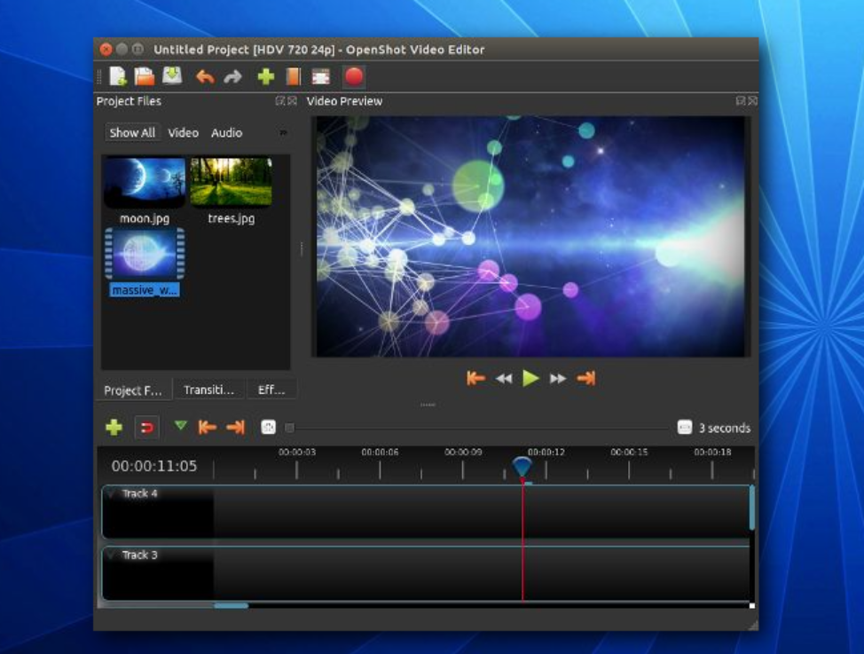Screen dimensions: 864x654
Task: Toggle snapping with the red magnet icon
Action: click(147, 428)
